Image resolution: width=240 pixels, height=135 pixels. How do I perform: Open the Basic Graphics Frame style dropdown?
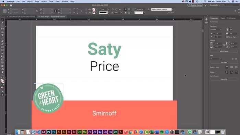tap(173, 10)
